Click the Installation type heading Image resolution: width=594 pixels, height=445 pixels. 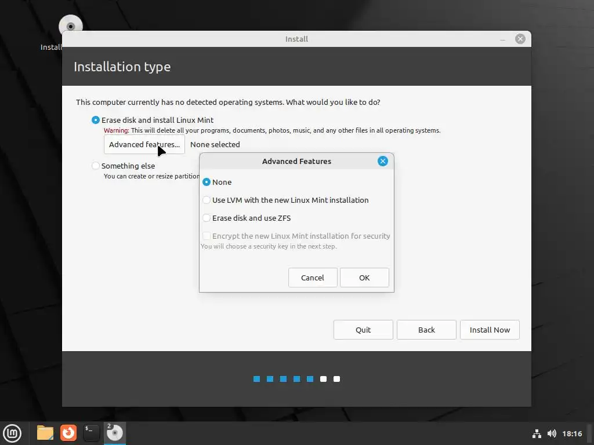(122, 67)
